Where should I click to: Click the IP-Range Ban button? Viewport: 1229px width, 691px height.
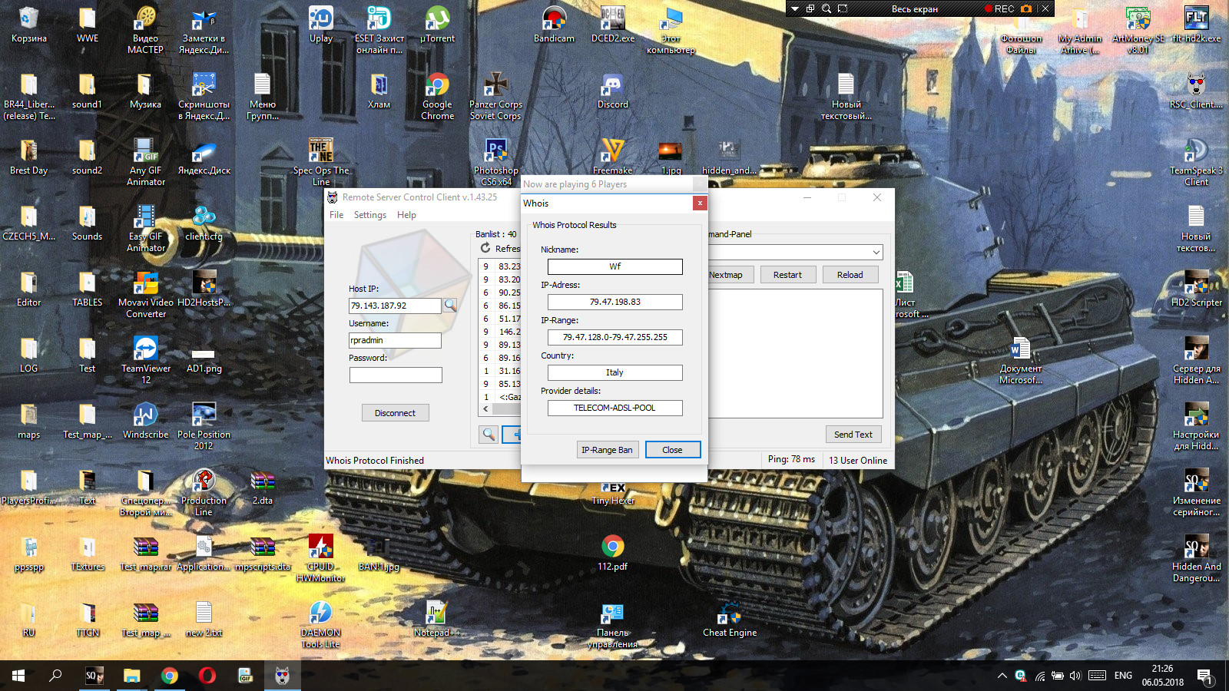(x=607, y=450)
